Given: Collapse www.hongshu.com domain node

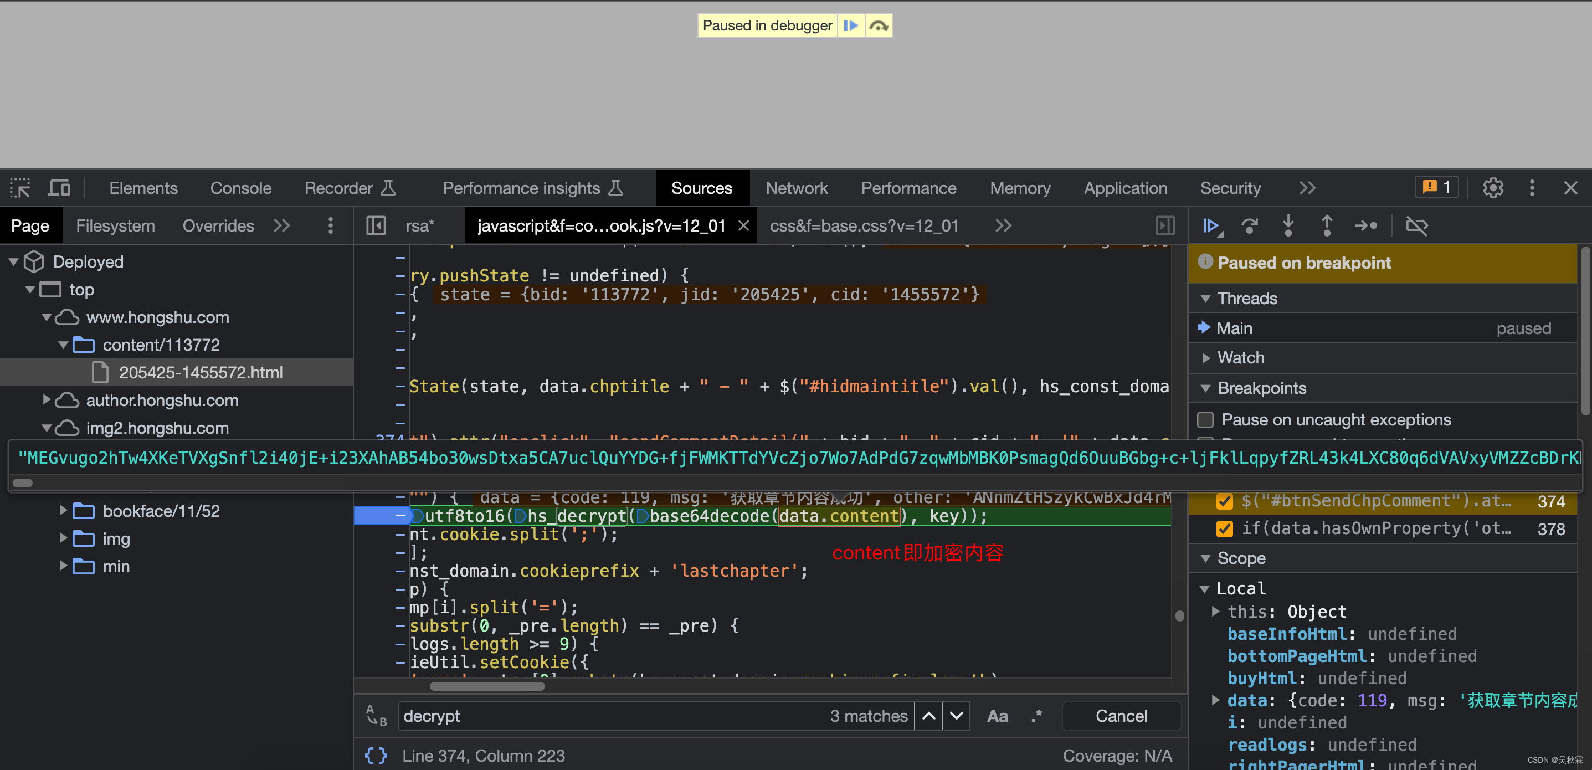Looking at the screenshot, I should tap(47, 317).
